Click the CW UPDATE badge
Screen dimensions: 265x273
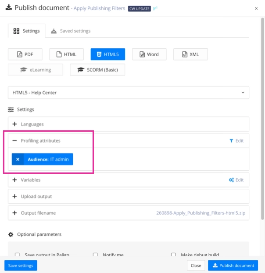point(140,8)
